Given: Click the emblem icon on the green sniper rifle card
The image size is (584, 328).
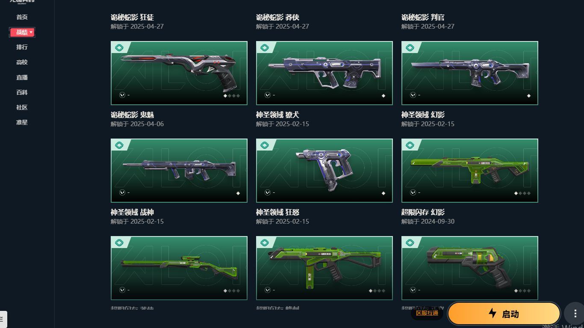Looking at the screenshot, I should click(x=119, y=243).
